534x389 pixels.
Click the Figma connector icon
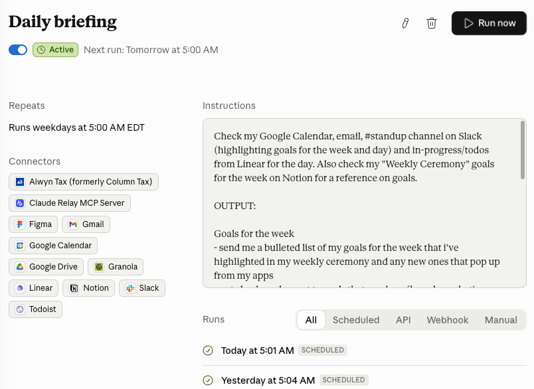tap(21, 224)
